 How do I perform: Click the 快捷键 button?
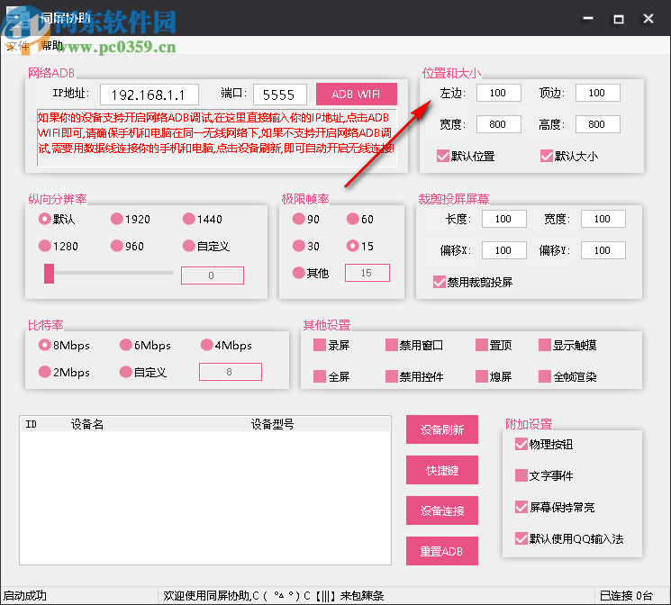(x=442, y=470)
